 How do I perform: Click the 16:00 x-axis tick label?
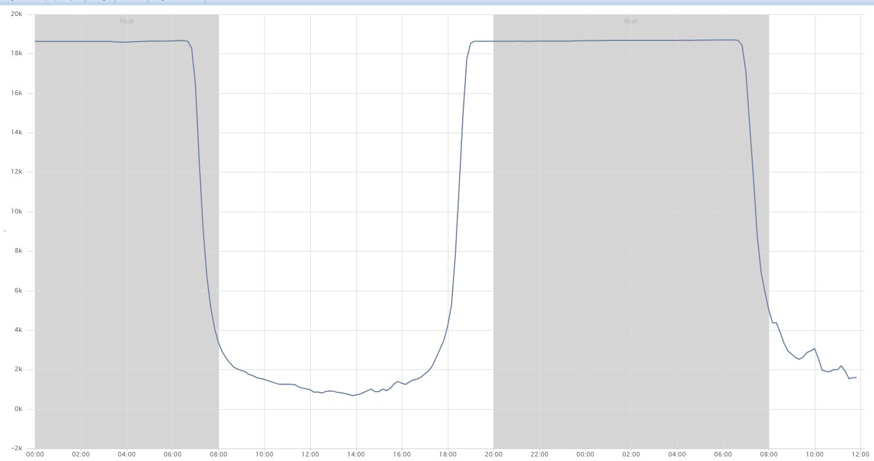click(402, 454)
